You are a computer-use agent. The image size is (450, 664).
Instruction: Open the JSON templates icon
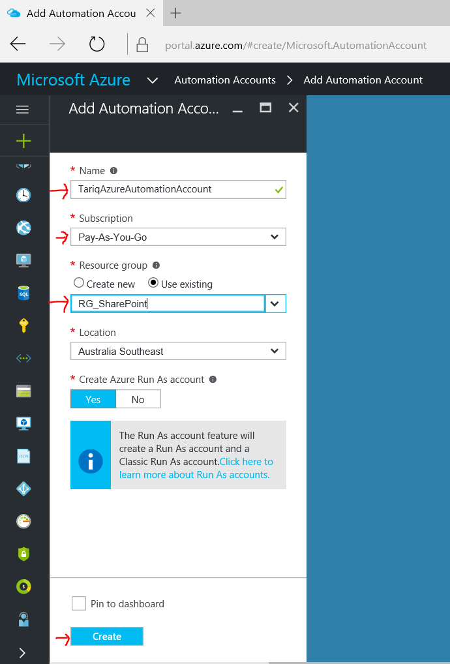tap(23, 456)
